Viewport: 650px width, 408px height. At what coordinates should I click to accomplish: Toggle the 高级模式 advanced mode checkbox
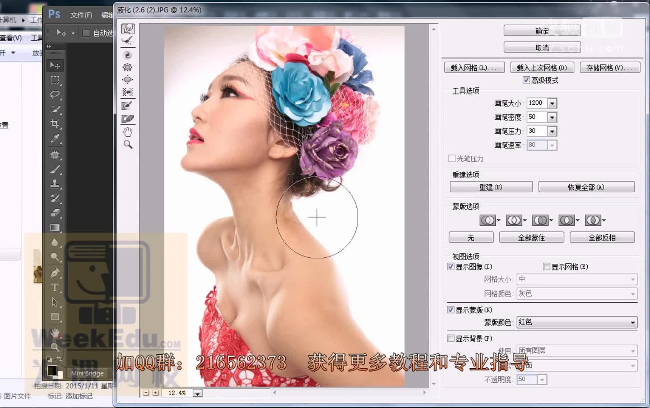click(526, 80)
